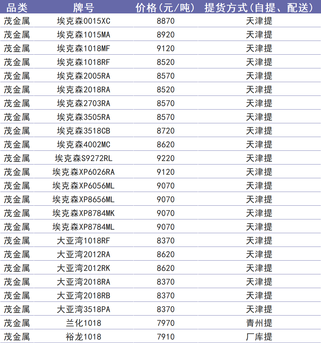Image resolution: width=321 pixels, height=343 pixels.
Task: Select the 厂库提 delivery cell
Action: [x=259, y=337]
